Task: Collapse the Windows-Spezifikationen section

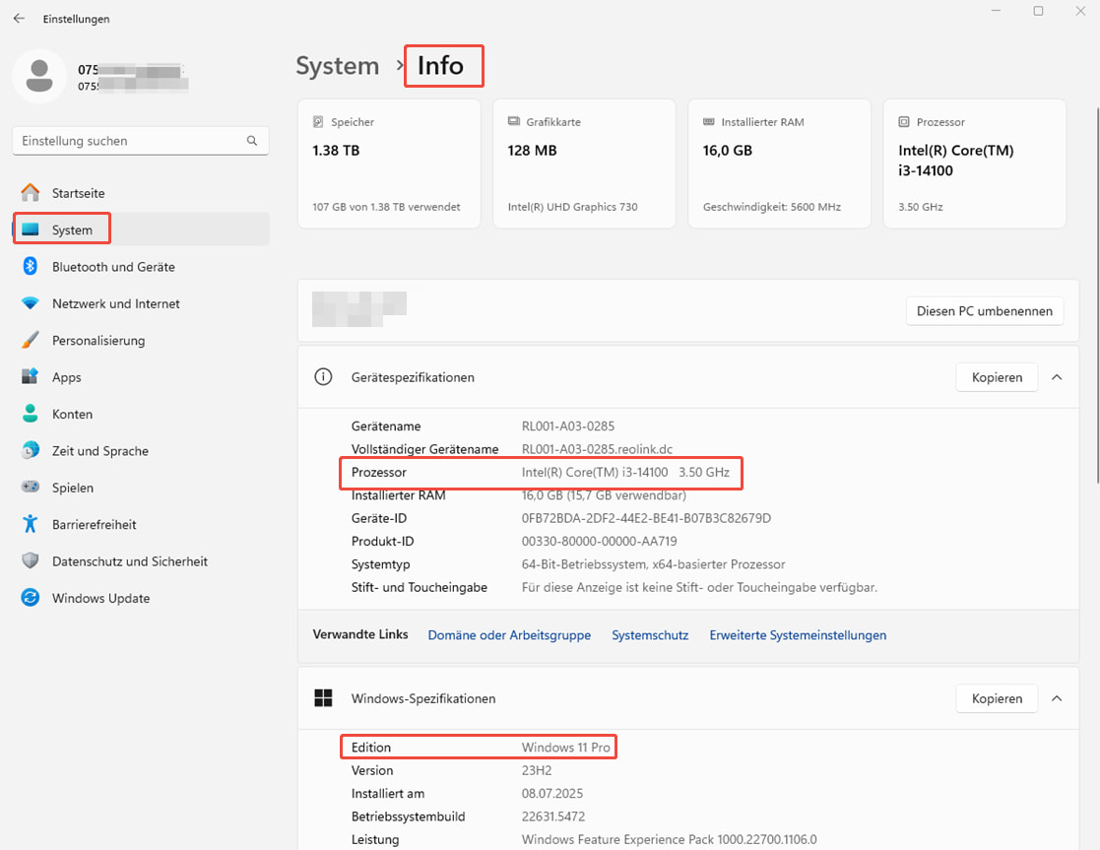Action: tap(1057, 698)
